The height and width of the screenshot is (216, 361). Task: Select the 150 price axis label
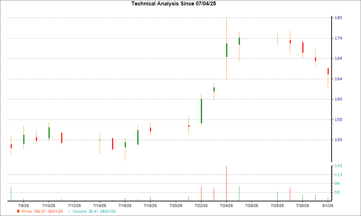[338, 140]
